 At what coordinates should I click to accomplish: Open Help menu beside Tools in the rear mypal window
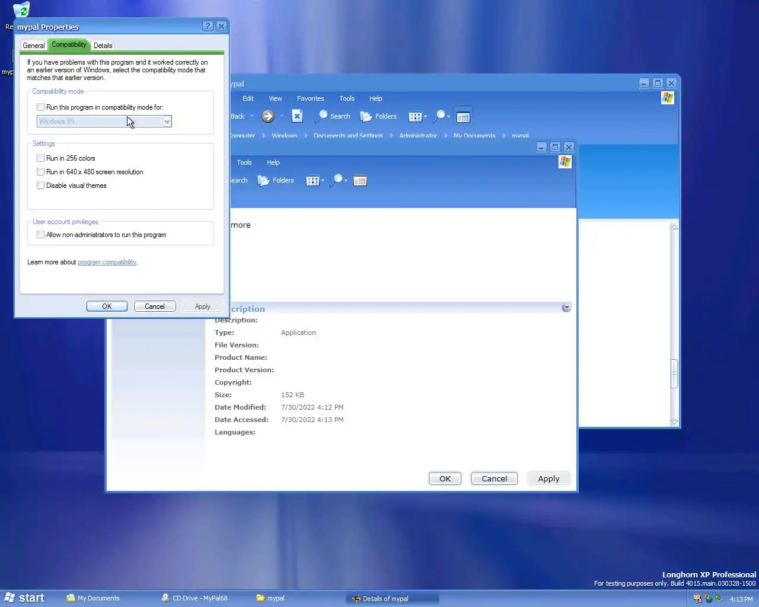pyautogui.click(x=376, y=98)
